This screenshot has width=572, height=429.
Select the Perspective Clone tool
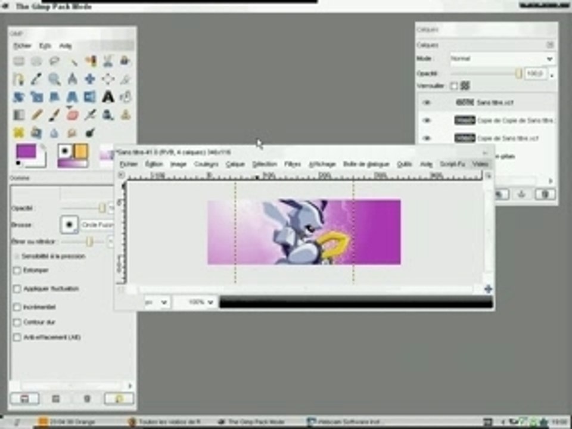[x=36, y=132]
